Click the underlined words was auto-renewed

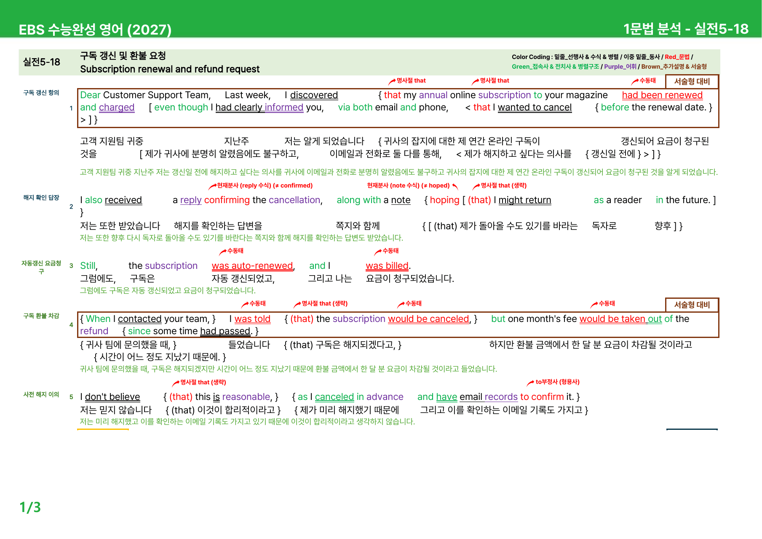click(252, 266)
